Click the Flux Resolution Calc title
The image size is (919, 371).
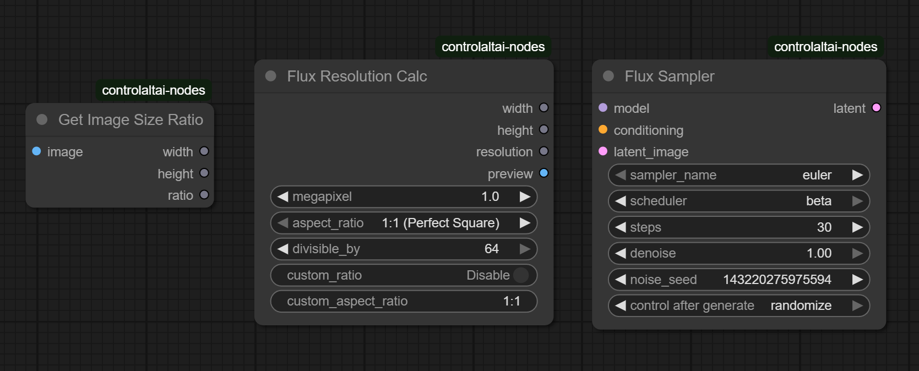pyautogui.click(x=357, y=76)
